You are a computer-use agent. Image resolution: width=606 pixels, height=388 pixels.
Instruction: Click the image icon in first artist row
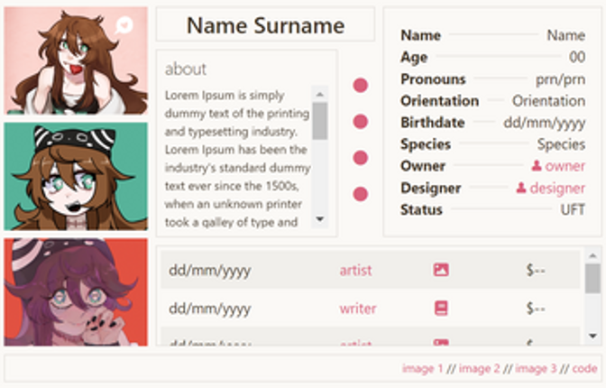click(x=441, y=270)
